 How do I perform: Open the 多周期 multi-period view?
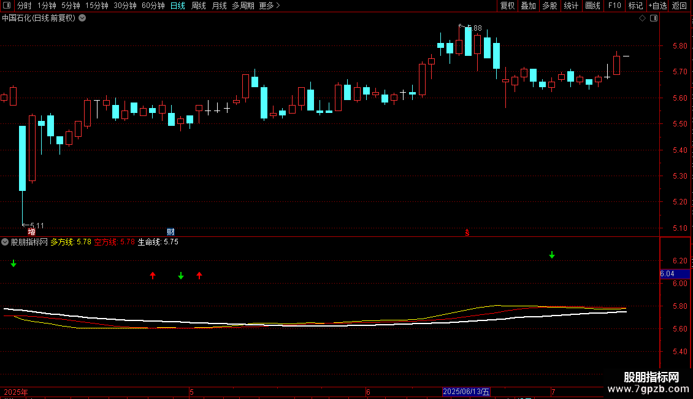tap(243, 6)
